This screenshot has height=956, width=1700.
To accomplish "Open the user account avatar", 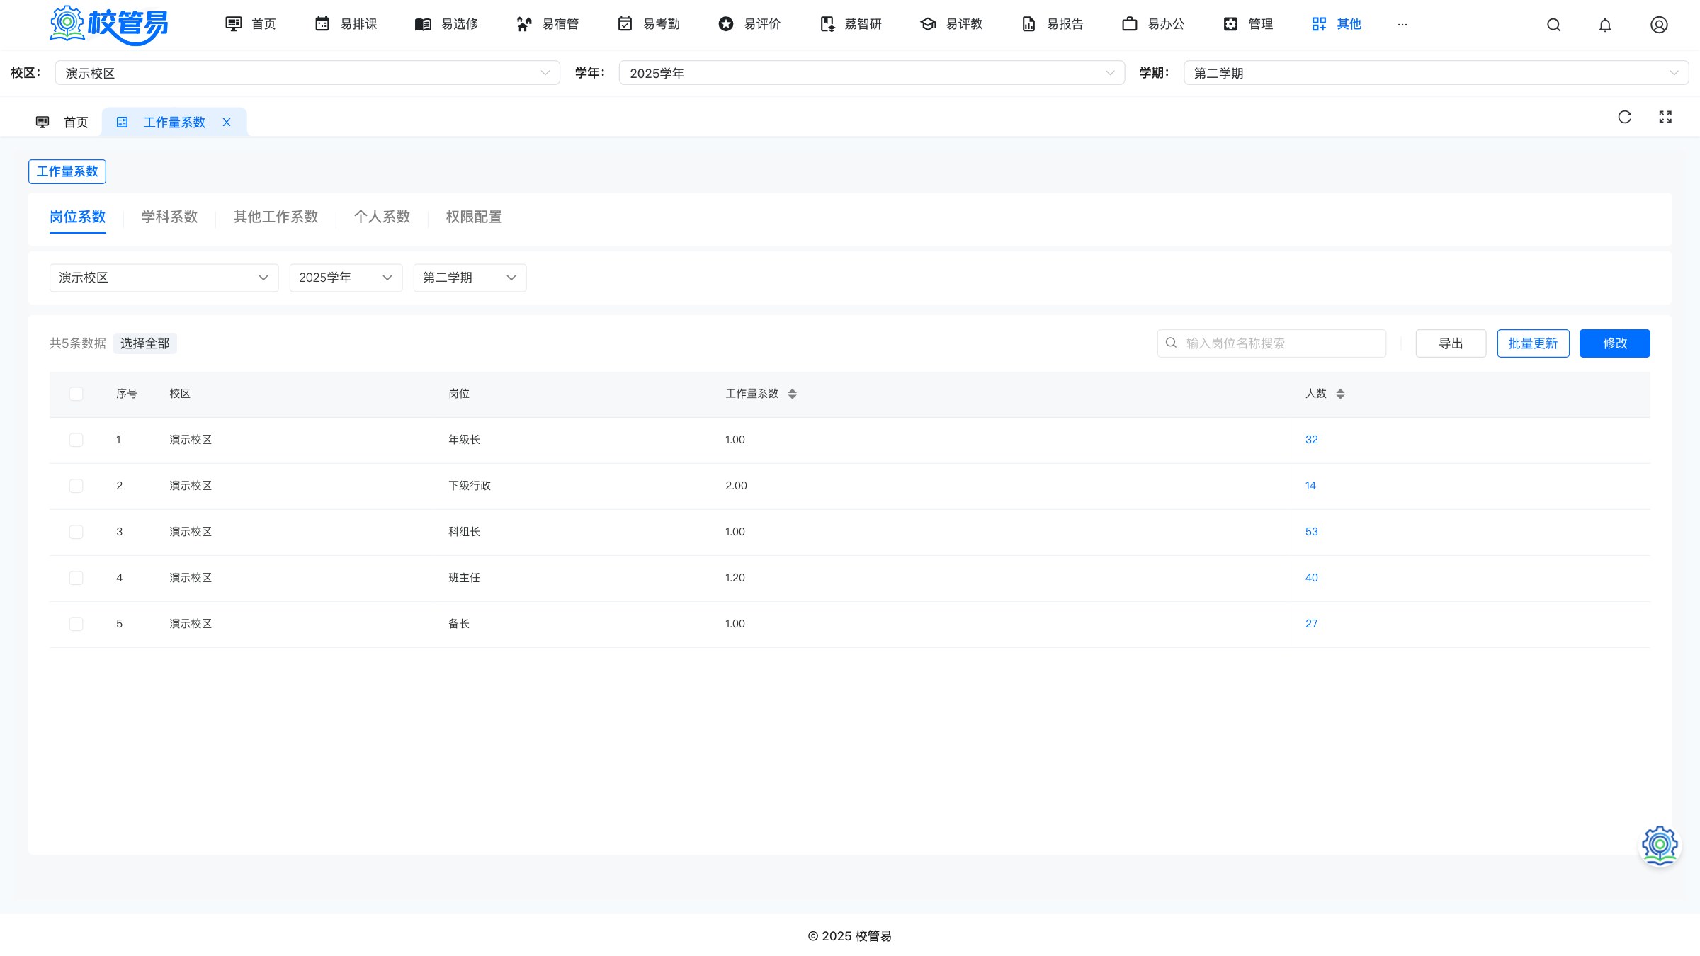I will coord(1659,25).
